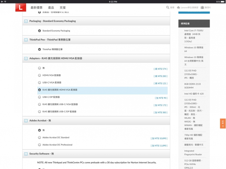Open the Lenovo student club house icon
The width and height of the screenshot is (226, 169).
pos(178,8)
